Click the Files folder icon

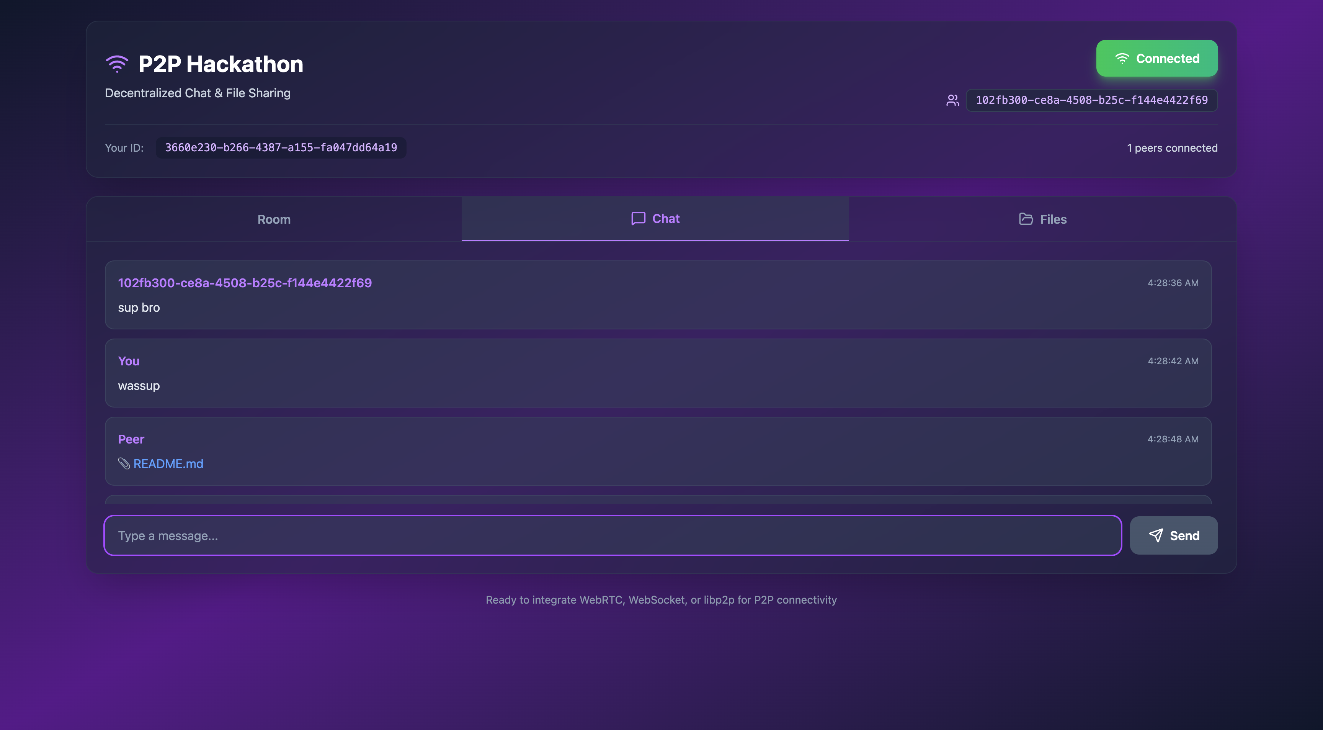pyautogui.click(x=1026, y=219)
